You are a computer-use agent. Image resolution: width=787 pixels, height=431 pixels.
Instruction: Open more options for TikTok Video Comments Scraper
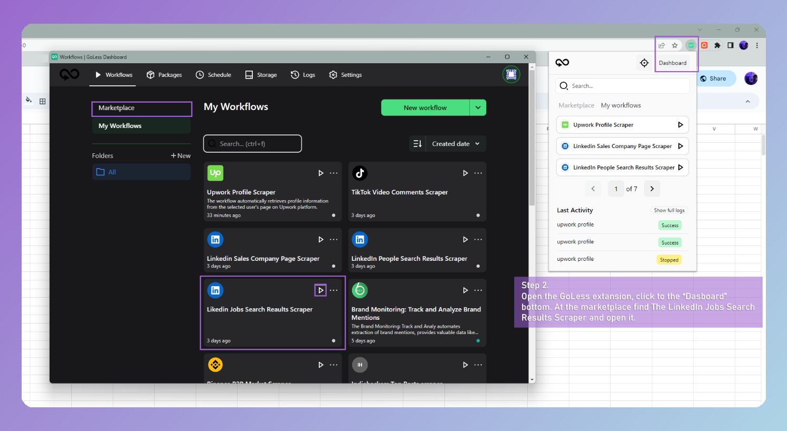(x=478, y=173)
